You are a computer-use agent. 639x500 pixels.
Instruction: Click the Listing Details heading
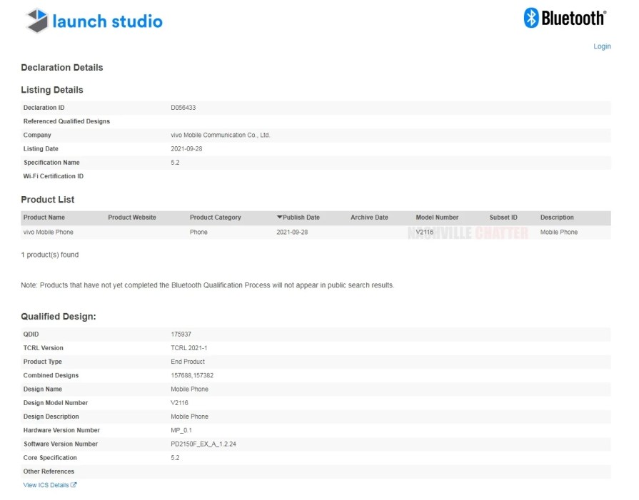coord(51,90)
